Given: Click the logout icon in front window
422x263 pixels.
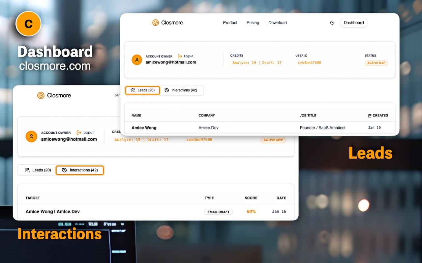Looking at the screenshot, I should [x=180, y=56].
